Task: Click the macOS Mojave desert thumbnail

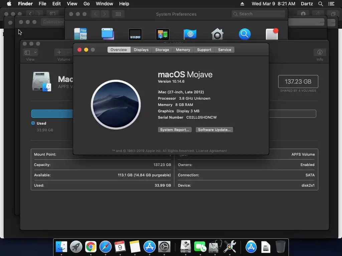Action: pos(116,104)
